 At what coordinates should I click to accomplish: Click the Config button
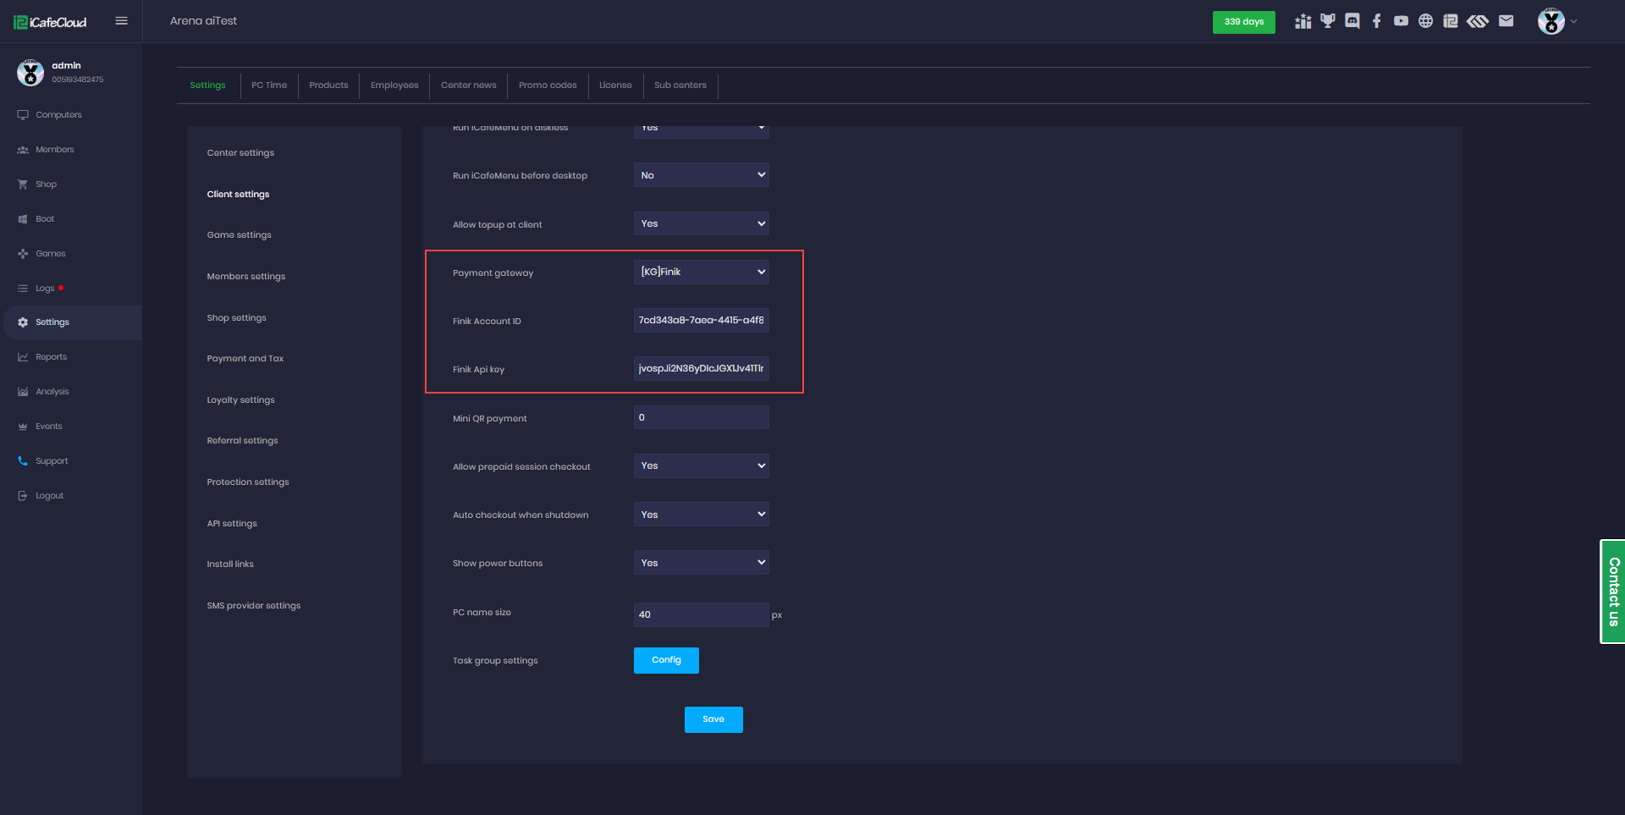click(x=666, y=660)
